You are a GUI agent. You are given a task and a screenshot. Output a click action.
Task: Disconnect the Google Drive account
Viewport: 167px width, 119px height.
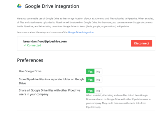141,43
